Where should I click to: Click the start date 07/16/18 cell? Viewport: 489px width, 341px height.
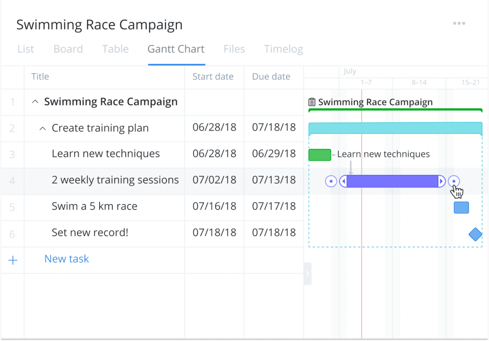click(x=214, y=206)
